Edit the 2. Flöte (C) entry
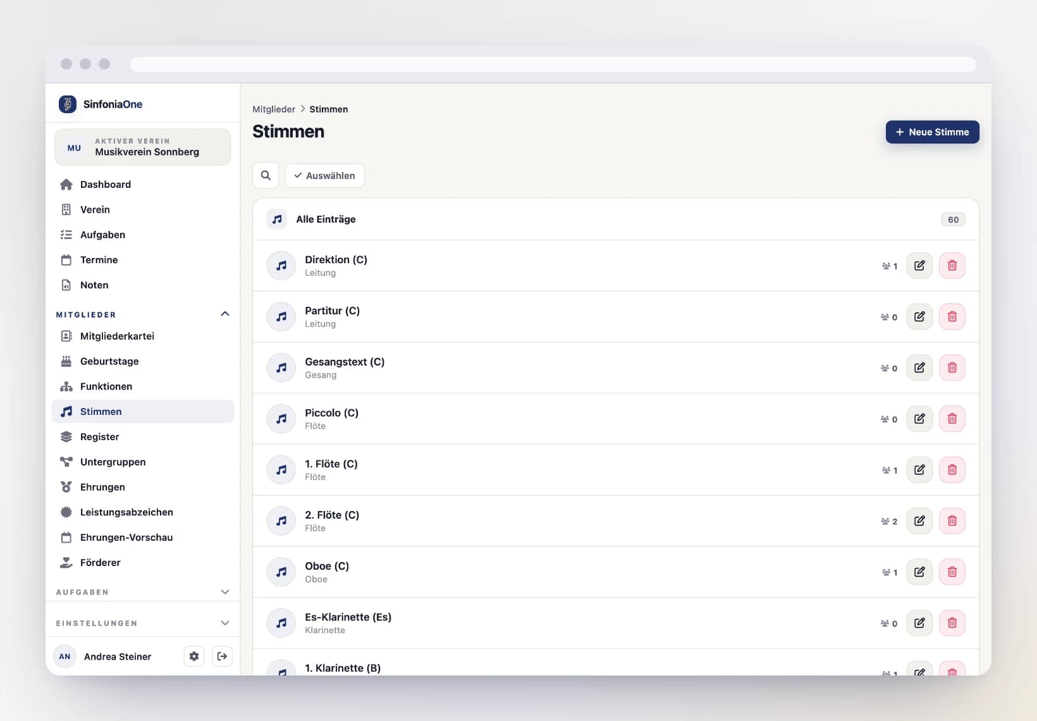The image size is (1037, 721). tap(919, 521)
